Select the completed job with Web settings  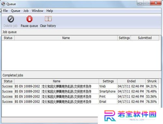[80, 86]
